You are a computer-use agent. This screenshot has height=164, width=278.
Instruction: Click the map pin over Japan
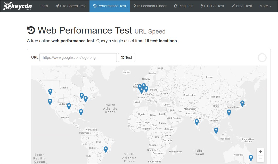(x=242, y=103)
